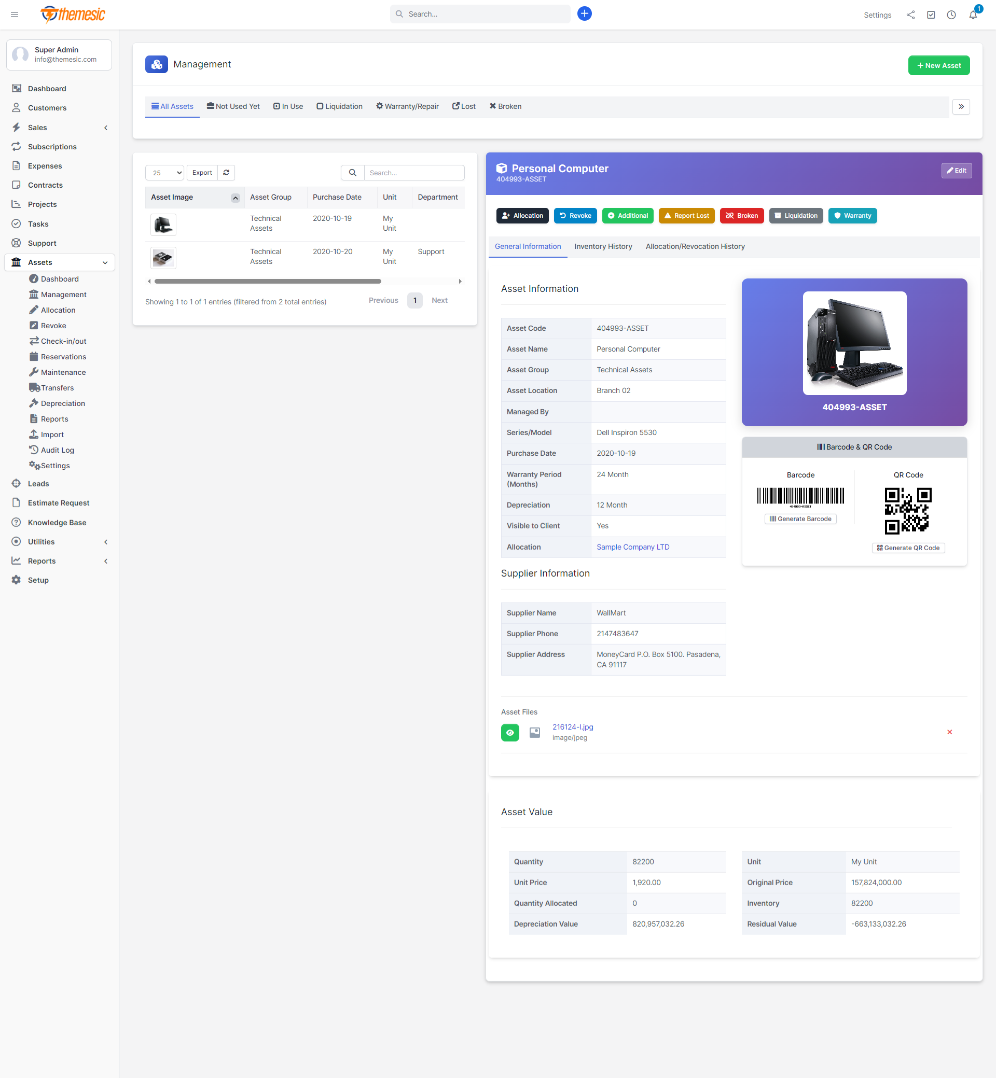Click the refresh icon next to Export
The image size is (996, 1078).
click(x=226, y=172)
